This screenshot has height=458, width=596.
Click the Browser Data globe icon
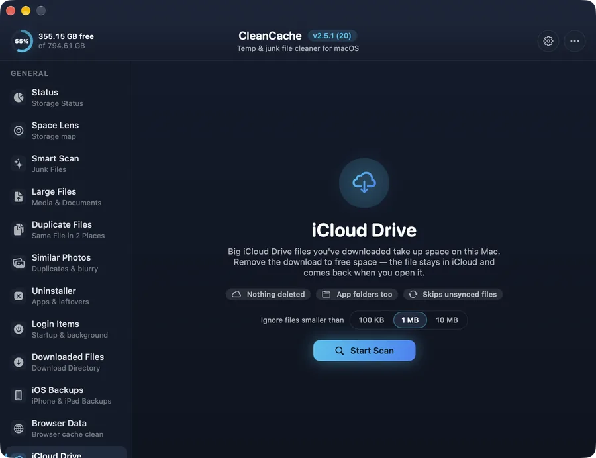click(19, 428)
